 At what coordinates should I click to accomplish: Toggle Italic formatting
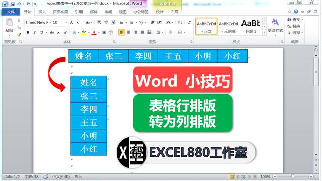35,32
